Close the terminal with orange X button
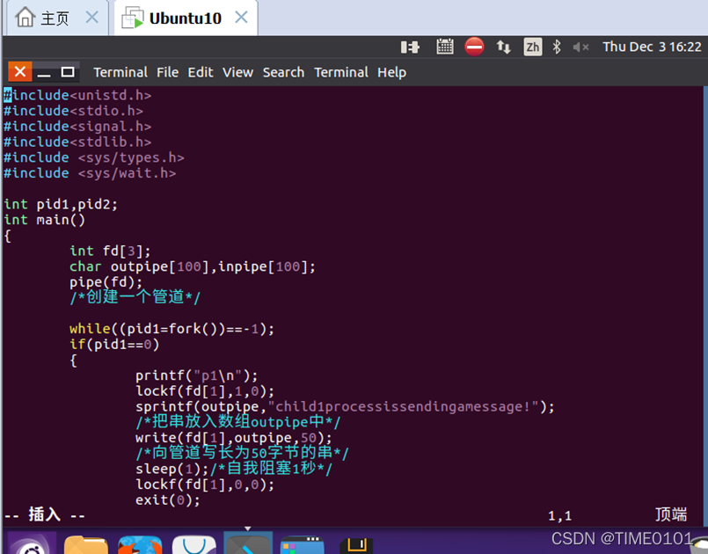 click(x=20, y=72)
